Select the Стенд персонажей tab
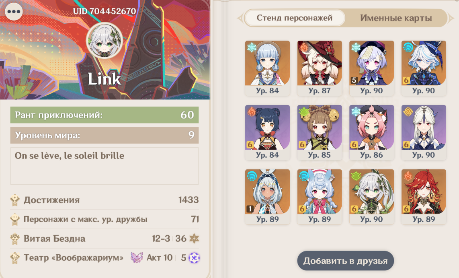The image size is (459, 278). (x=295, y=18)
